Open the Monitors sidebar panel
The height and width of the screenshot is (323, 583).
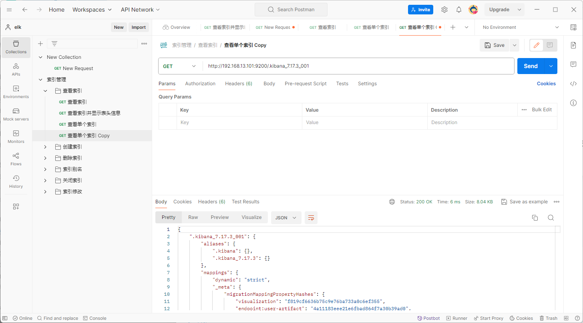coord(16,136)
